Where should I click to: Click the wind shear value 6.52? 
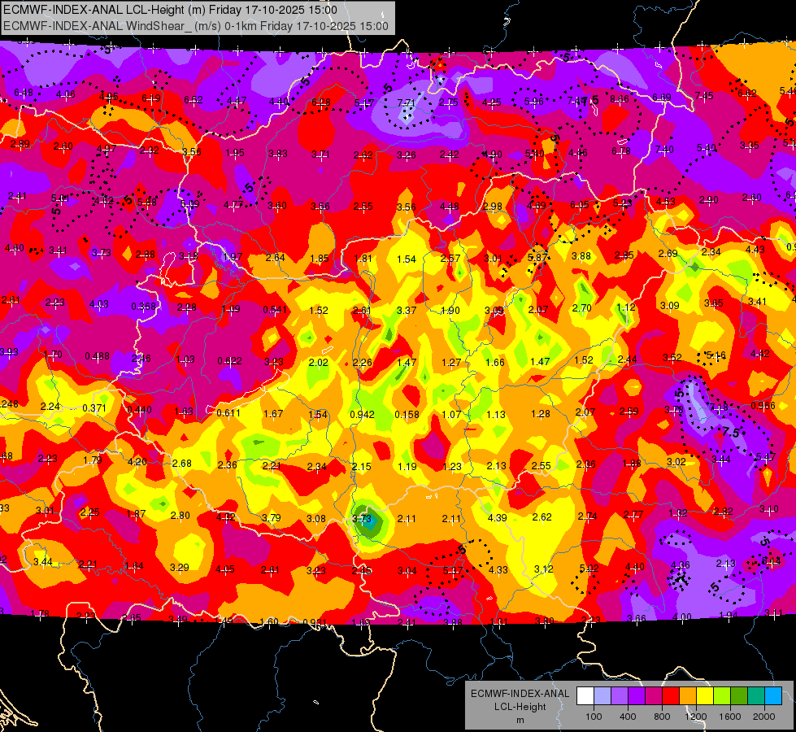pyautogui.click(x=194, y=99)
